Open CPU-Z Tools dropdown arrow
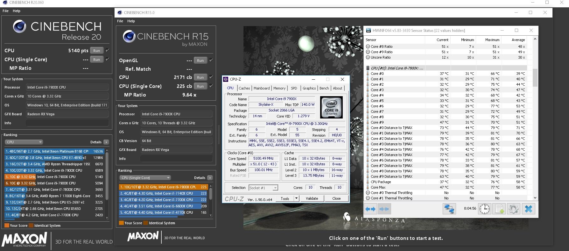The height and width of the screenshot is (251, 569). 296,198
